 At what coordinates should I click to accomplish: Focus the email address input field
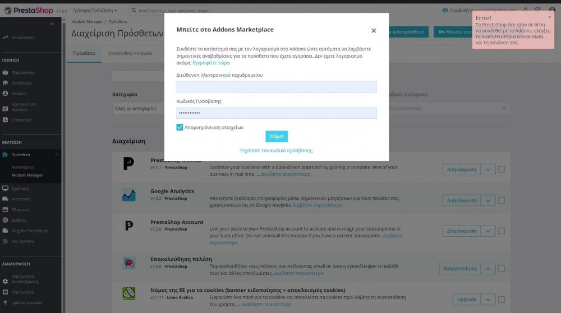(x=276, y=87)
